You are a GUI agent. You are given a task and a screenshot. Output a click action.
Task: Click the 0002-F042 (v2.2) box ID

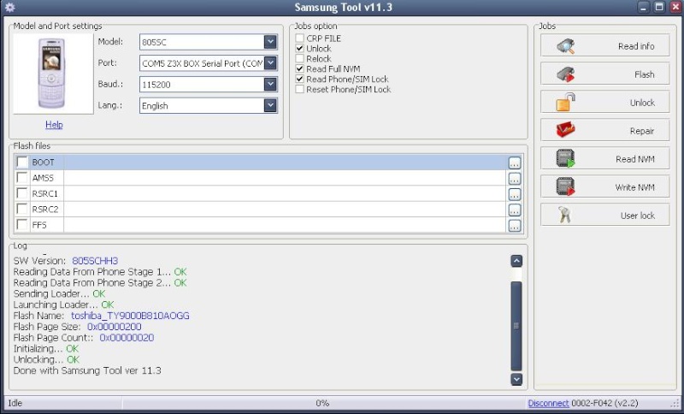(x=604, y=403)
